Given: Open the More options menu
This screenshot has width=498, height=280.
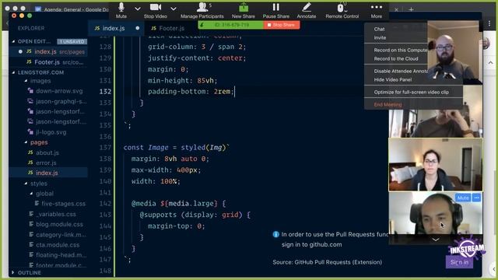Looking at the screenshot, I should pyautogui.click(x=377, y=10).
